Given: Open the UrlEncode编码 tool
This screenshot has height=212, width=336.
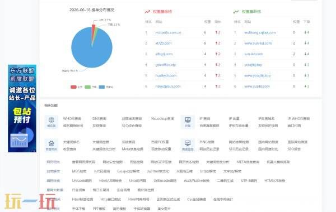Looking at the screenshot, I should (165, 181).
